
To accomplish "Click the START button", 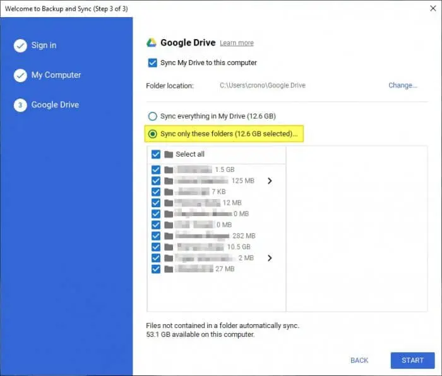I will tap(413, 360).
